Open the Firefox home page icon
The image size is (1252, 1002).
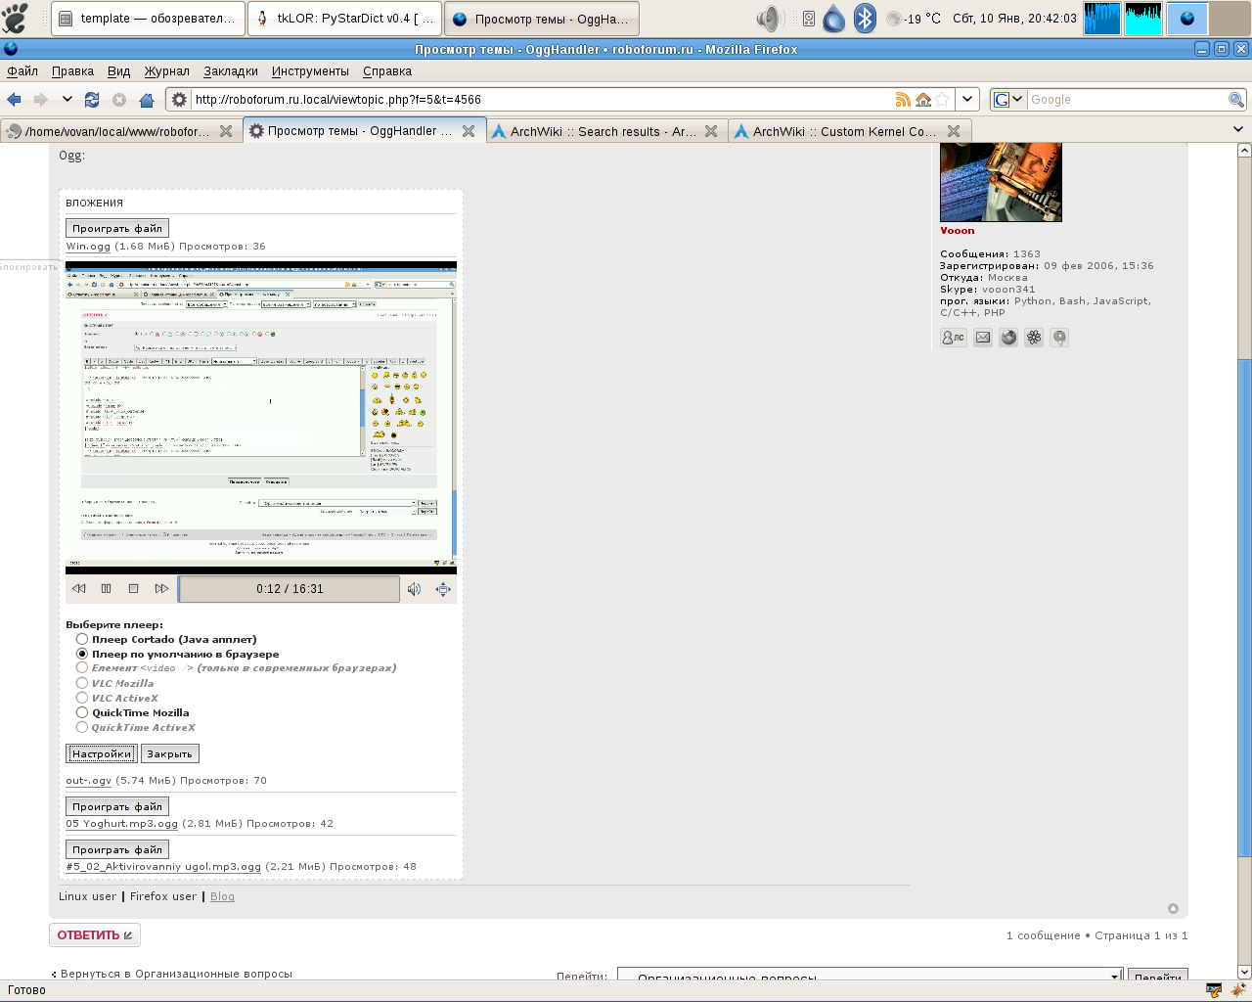click(x=147, y=99)
